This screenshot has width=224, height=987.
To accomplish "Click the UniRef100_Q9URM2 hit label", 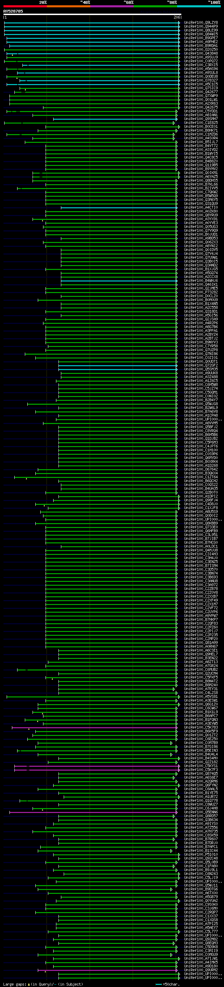I will click(201, 970).
